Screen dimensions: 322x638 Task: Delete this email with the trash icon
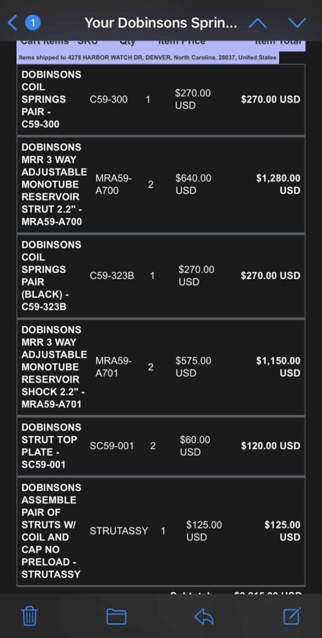pos(29,616)
